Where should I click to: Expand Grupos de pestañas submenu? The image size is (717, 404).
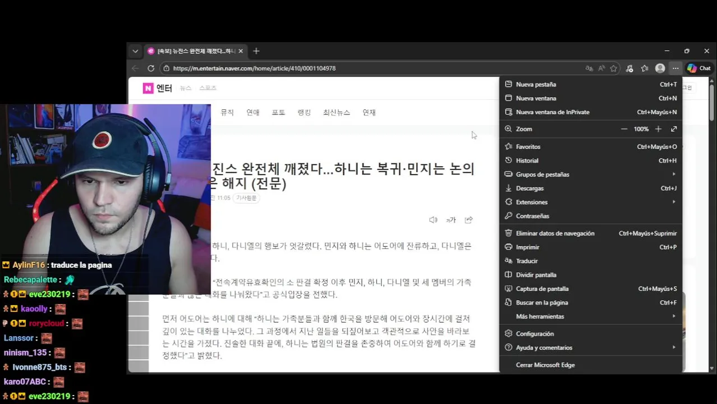pyautogui.click(x=591, y=174)
